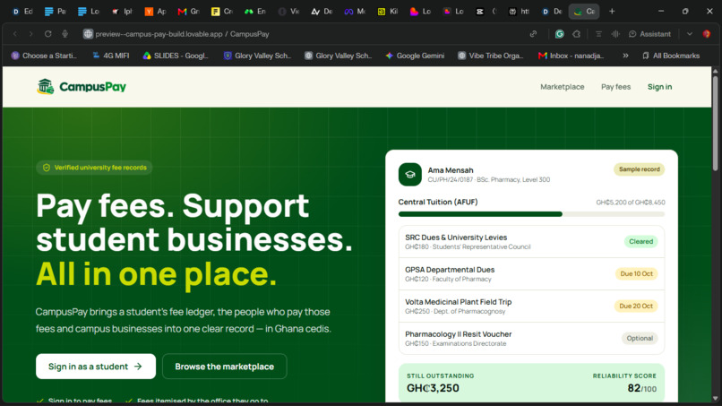Switch to the Meta 'Mc' tab
This screenshot has height=406, width=722.
[x=355, y=12]
